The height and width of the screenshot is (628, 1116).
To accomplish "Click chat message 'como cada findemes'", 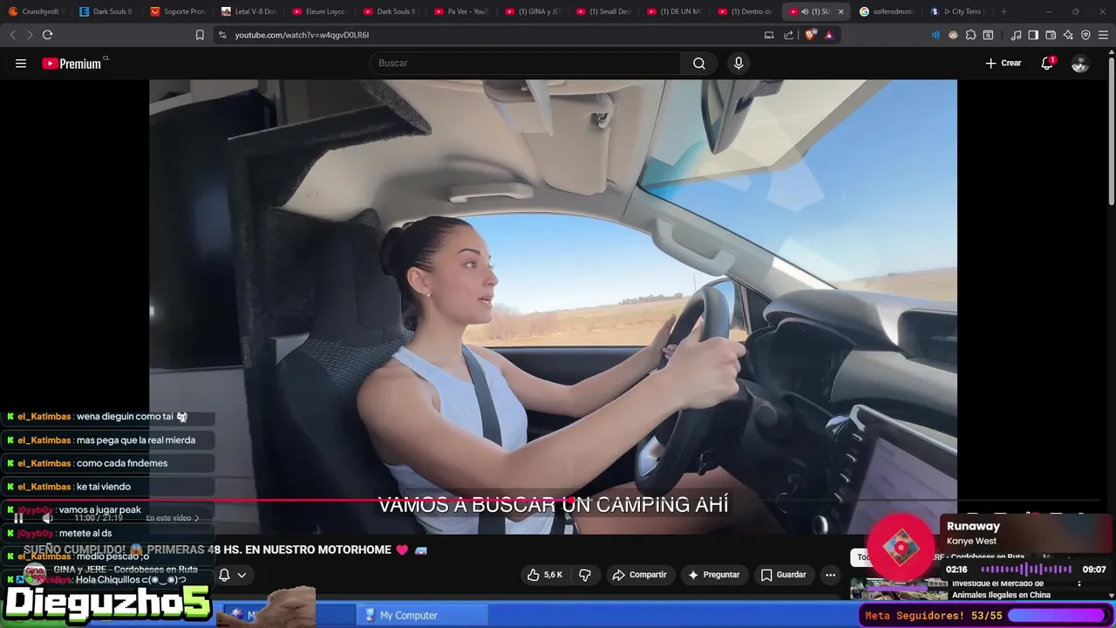I will coord(122,463).
